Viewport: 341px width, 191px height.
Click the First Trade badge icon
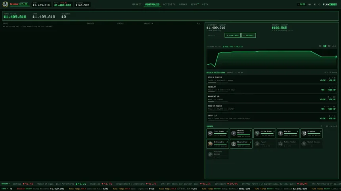click(x=210, y=133)
